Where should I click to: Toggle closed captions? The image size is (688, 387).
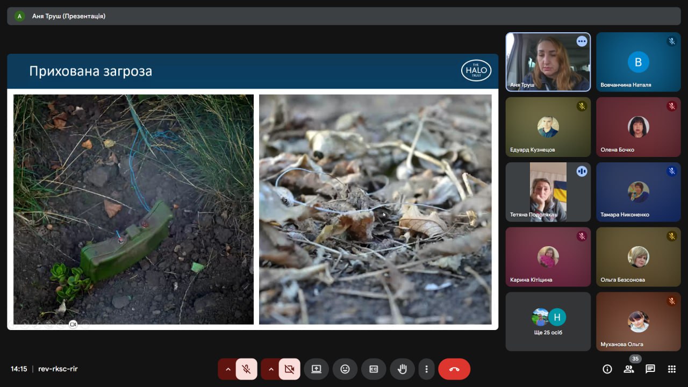(374, 369)
